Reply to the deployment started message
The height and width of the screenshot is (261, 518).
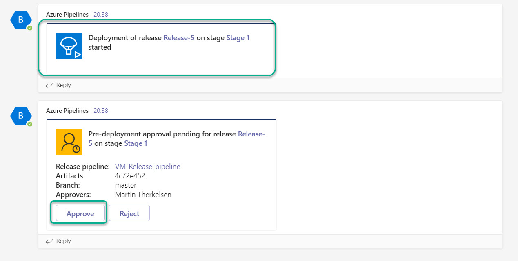[x=64, y=85]
